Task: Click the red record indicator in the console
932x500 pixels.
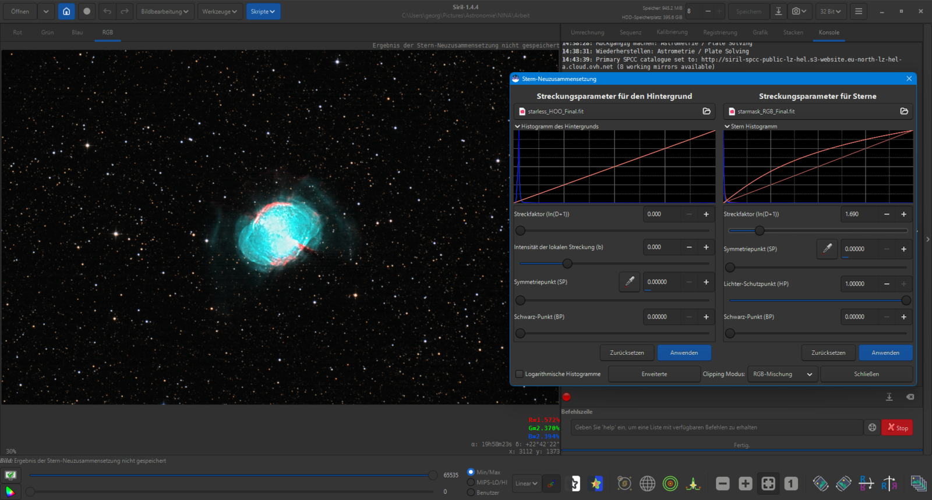Action: pos(566,397)
